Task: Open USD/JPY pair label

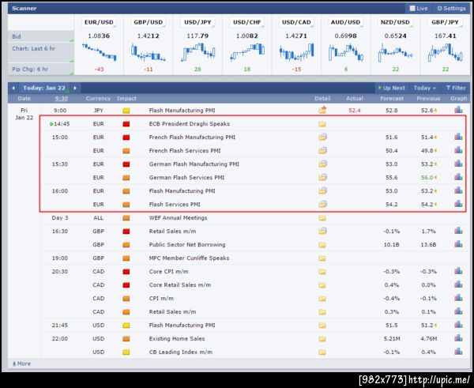Action: pyautogui.click(x=197, y=22)
